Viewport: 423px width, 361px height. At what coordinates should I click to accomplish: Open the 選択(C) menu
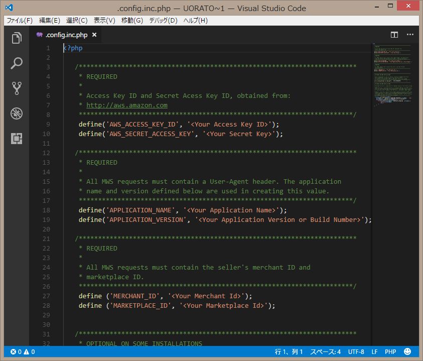coord(77,21)
